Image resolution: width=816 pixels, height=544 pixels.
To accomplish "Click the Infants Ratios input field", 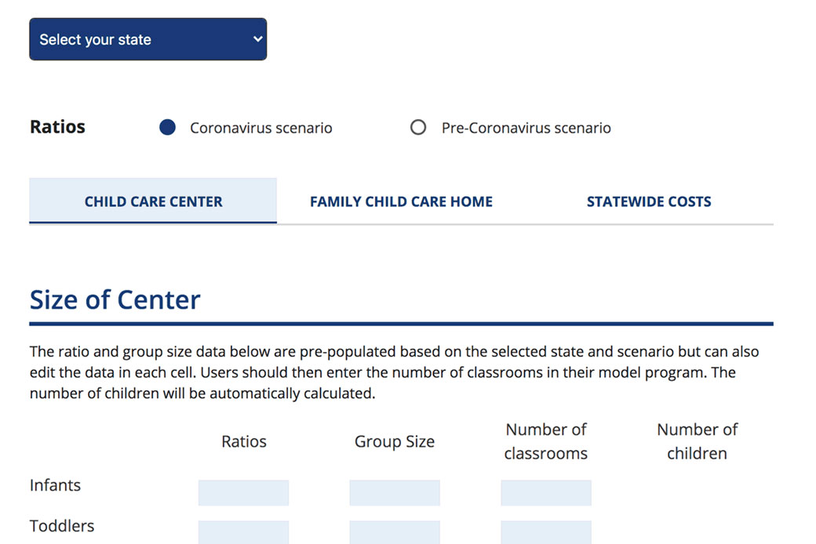I will [x=243, y=492].
